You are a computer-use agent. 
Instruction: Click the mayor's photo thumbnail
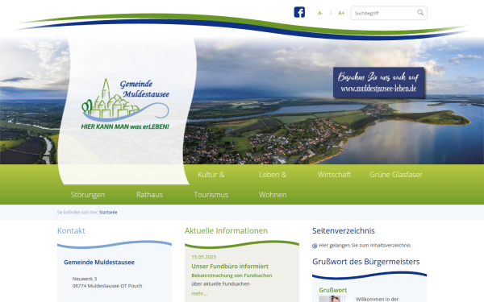click(x=335, y=299)
